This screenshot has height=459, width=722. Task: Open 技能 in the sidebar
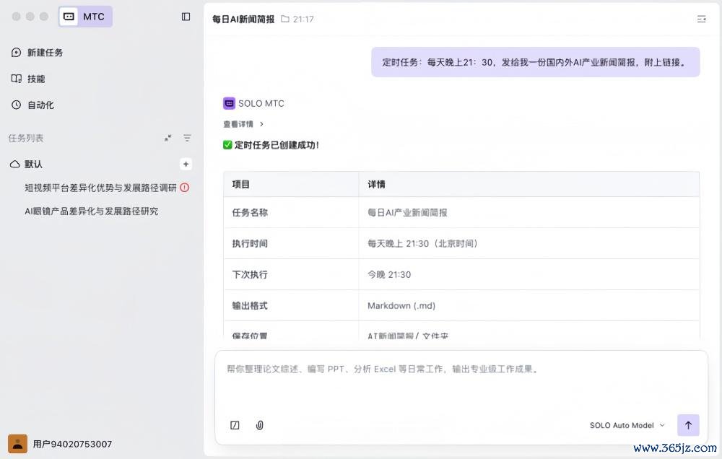coord(28,79)
